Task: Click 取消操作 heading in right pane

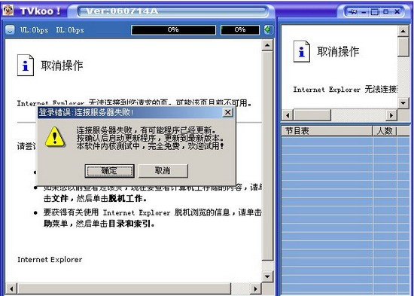Action: tap(338, 51)
